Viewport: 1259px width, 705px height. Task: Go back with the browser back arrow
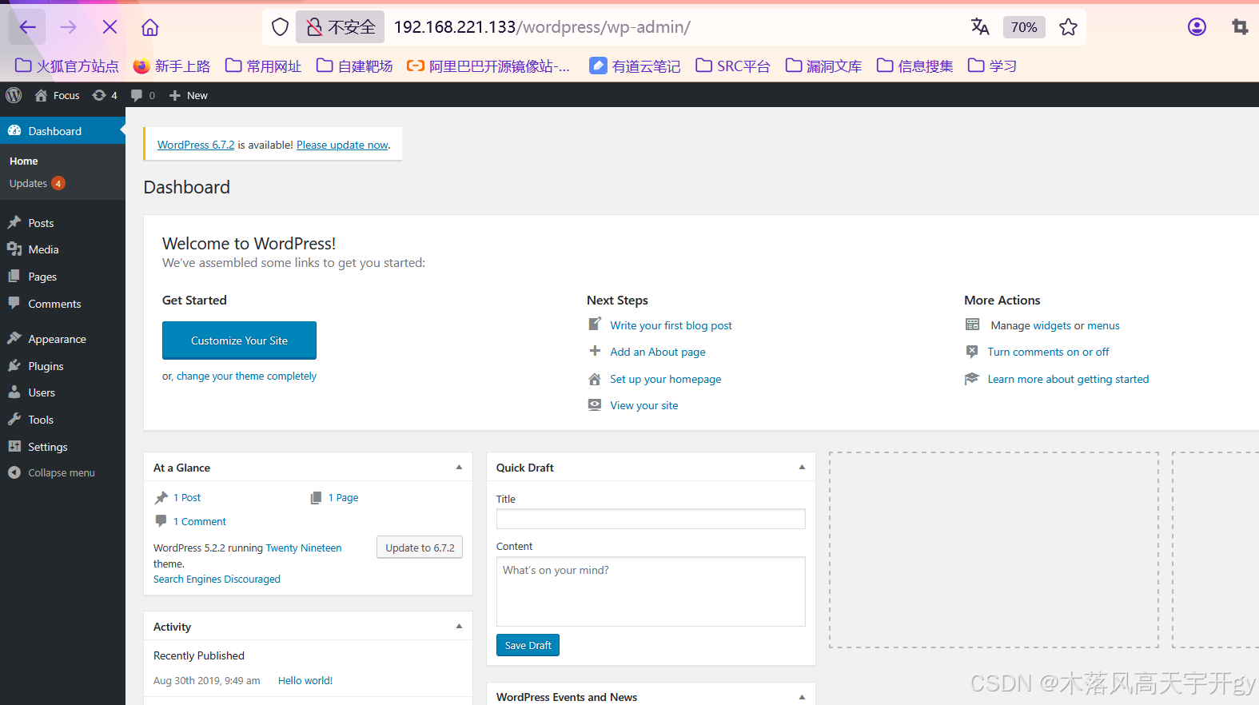(x=27, y=27)
